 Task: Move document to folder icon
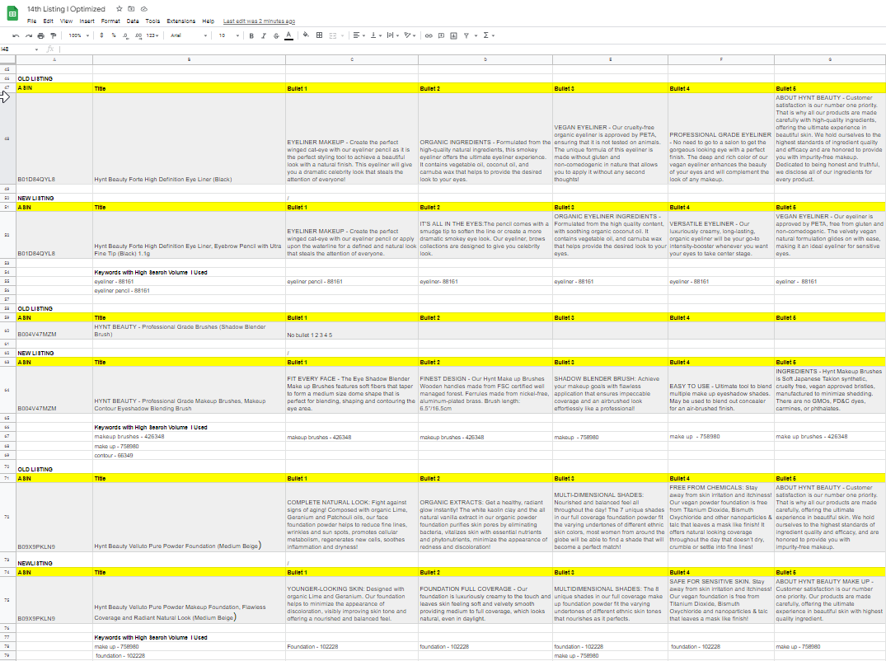click(131, 9)
